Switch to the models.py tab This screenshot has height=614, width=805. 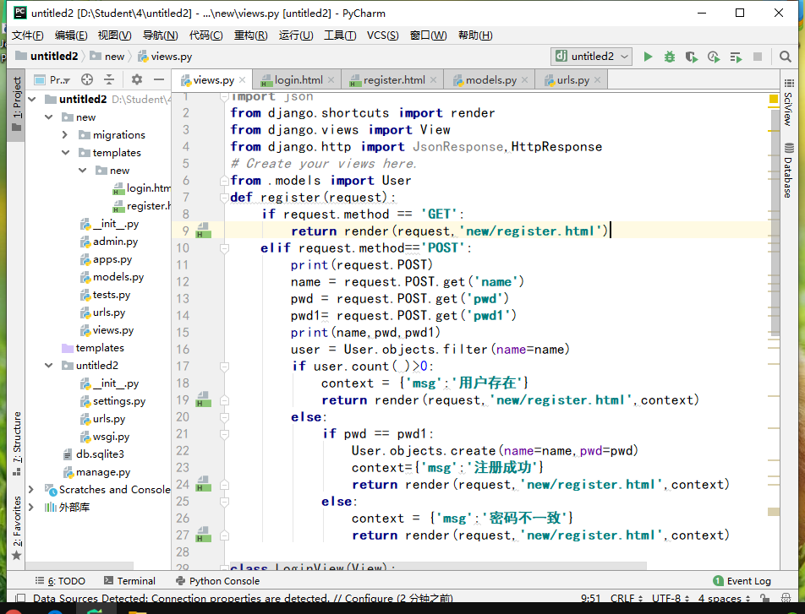(490, 80)
